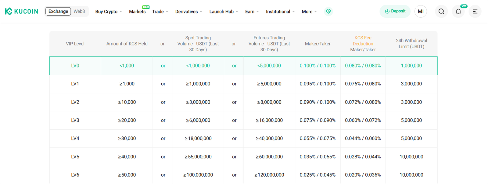The height and width of the screenshot is (184, 488).
Task: Click the 24h Withdrawal Limit header
Action: point(411,44)
